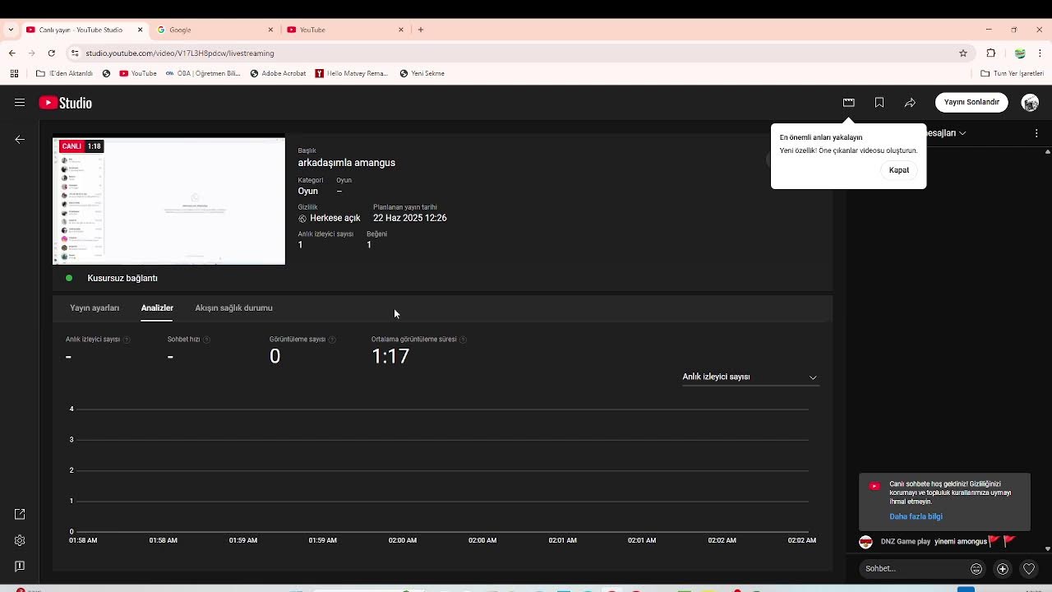
Task: Click the DNZ Game play chat message
Action: (x=937, y=542)
